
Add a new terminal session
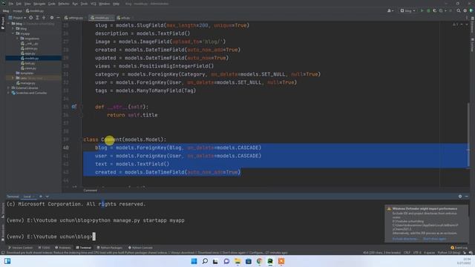click(x=41, y=197)
